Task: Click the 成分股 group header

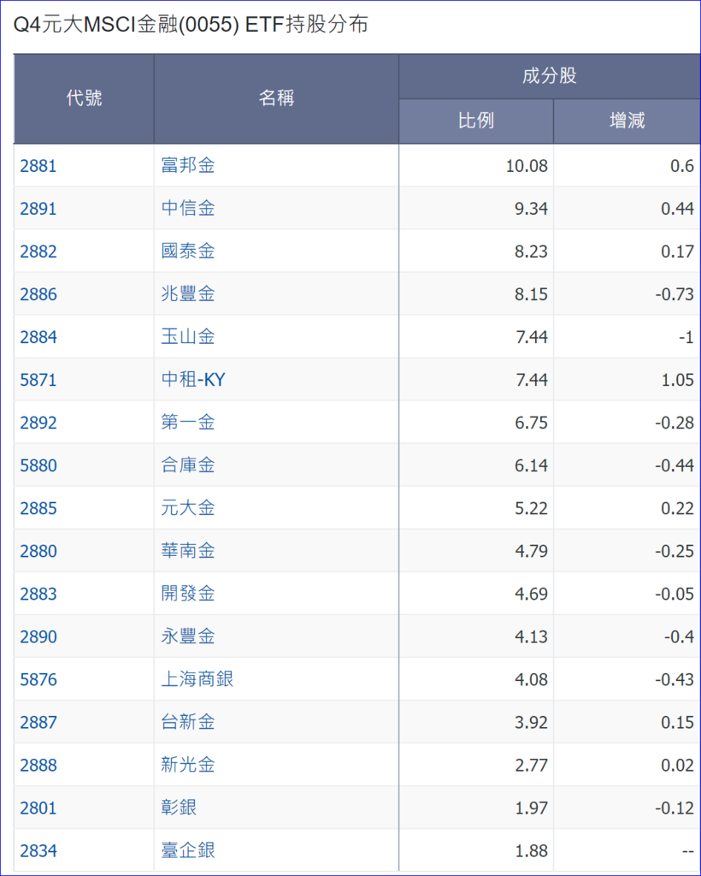Action: 549,76
